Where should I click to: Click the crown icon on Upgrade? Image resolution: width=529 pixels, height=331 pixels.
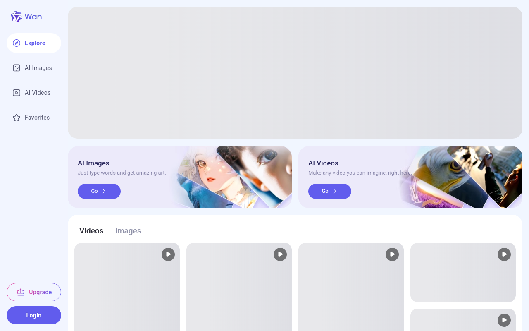21,292
